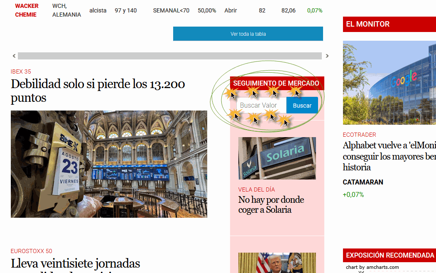The width and height of the screenshot is (436, 273).
Task: Open the Solaria building sign thumbnail
Action: tap(277, 158)
